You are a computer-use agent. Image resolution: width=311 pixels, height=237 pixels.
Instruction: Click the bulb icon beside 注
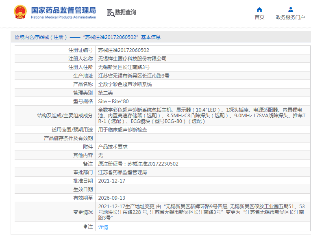(85, 226)
